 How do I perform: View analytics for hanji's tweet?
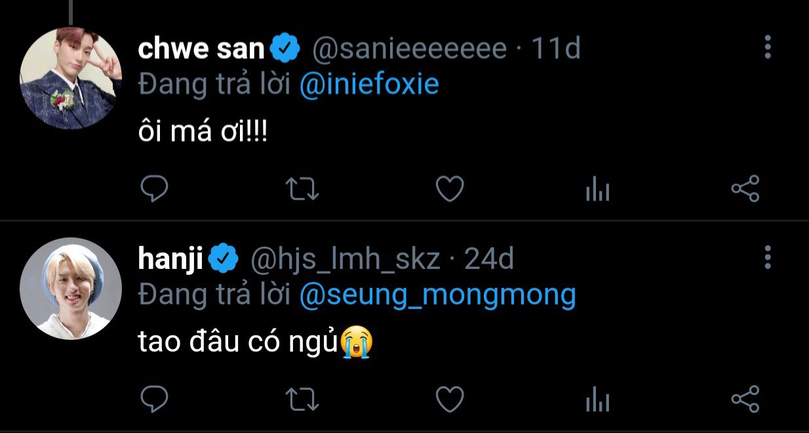(x=597, y=400)
